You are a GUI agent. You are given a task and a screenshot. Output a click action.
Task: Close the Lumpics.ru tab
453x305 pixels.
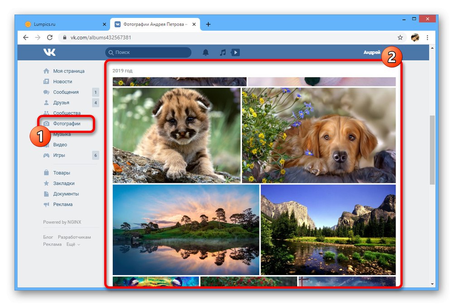point(104,25)
